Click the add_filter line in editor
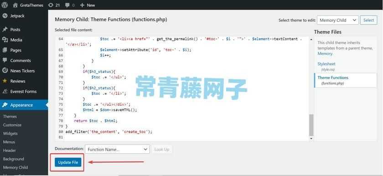Viewport: 383px width, 176px height. point(109,132)
